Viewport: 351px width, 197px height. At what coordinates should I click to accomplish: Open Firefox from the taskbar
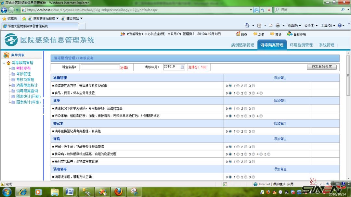point(118,192)
